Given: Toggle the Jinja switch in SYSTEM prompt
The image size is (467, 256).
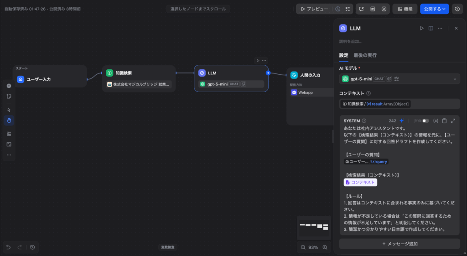Looking at the screenshot, I should pos(425,120).
